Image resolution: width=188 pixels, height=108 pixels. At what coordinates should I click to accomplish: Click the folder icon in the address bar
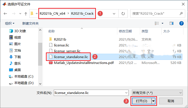tap(32, 13)
